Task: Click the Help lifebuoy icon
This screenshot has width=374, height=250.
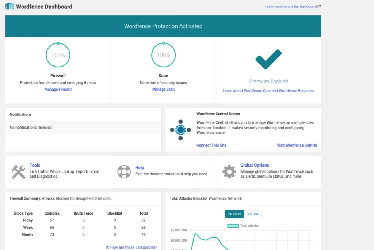Action: 124,172
